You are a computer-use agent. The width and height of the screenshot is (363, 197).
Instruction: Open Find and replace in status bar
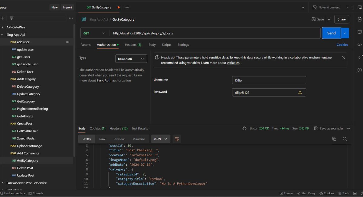13,193
